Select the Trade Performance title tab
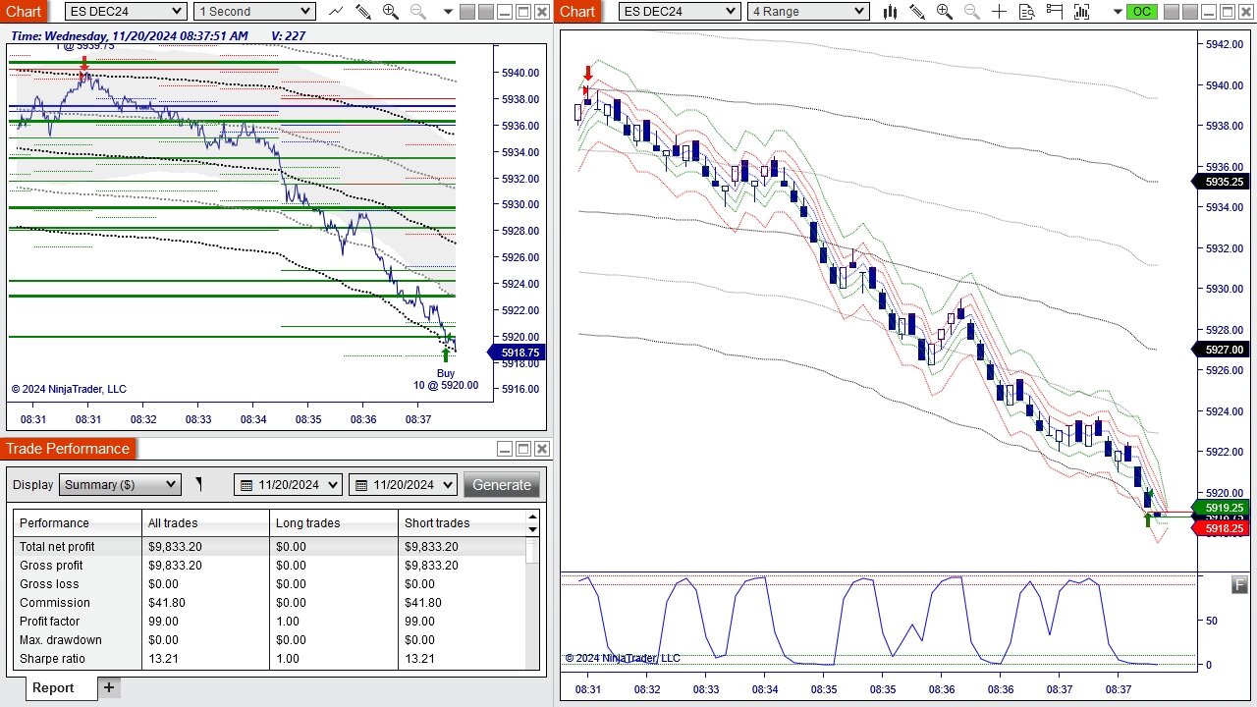 [68, 449]
